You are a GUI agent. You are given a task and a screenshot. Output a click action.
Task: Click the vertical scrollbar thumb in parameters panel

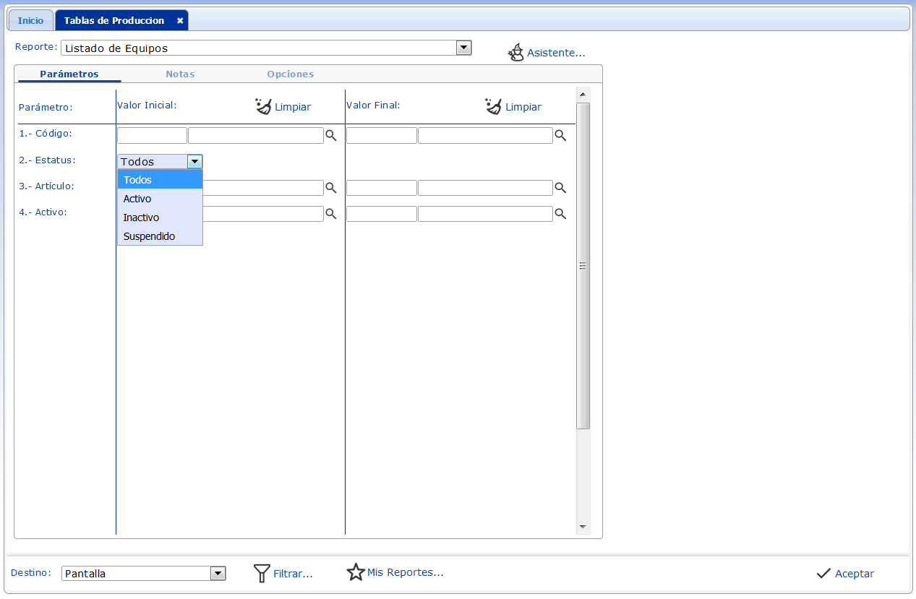coord(583,266)
